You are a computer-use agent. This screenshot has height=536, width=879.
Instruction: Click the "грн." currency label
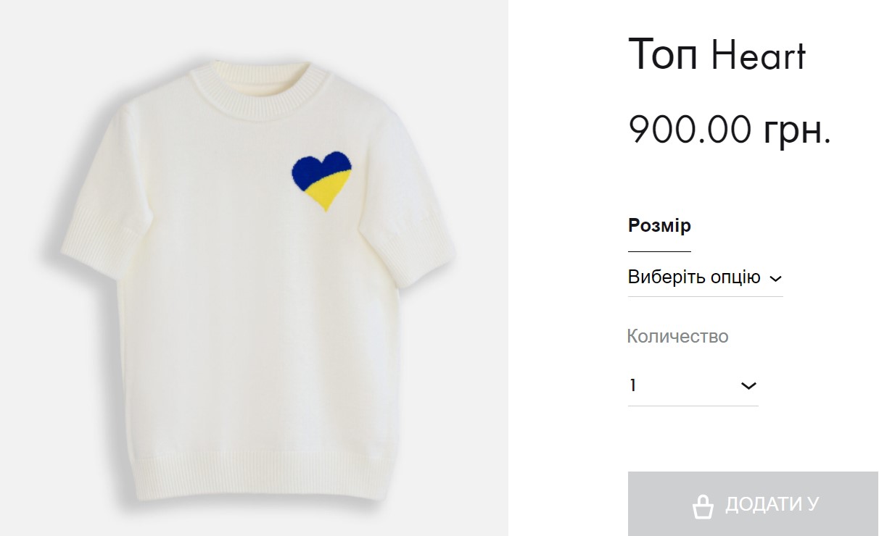click(x=796, y=130)
